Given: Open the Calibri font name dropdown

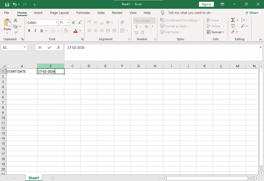Looking at the screenshot, I should tap(57, 23).
